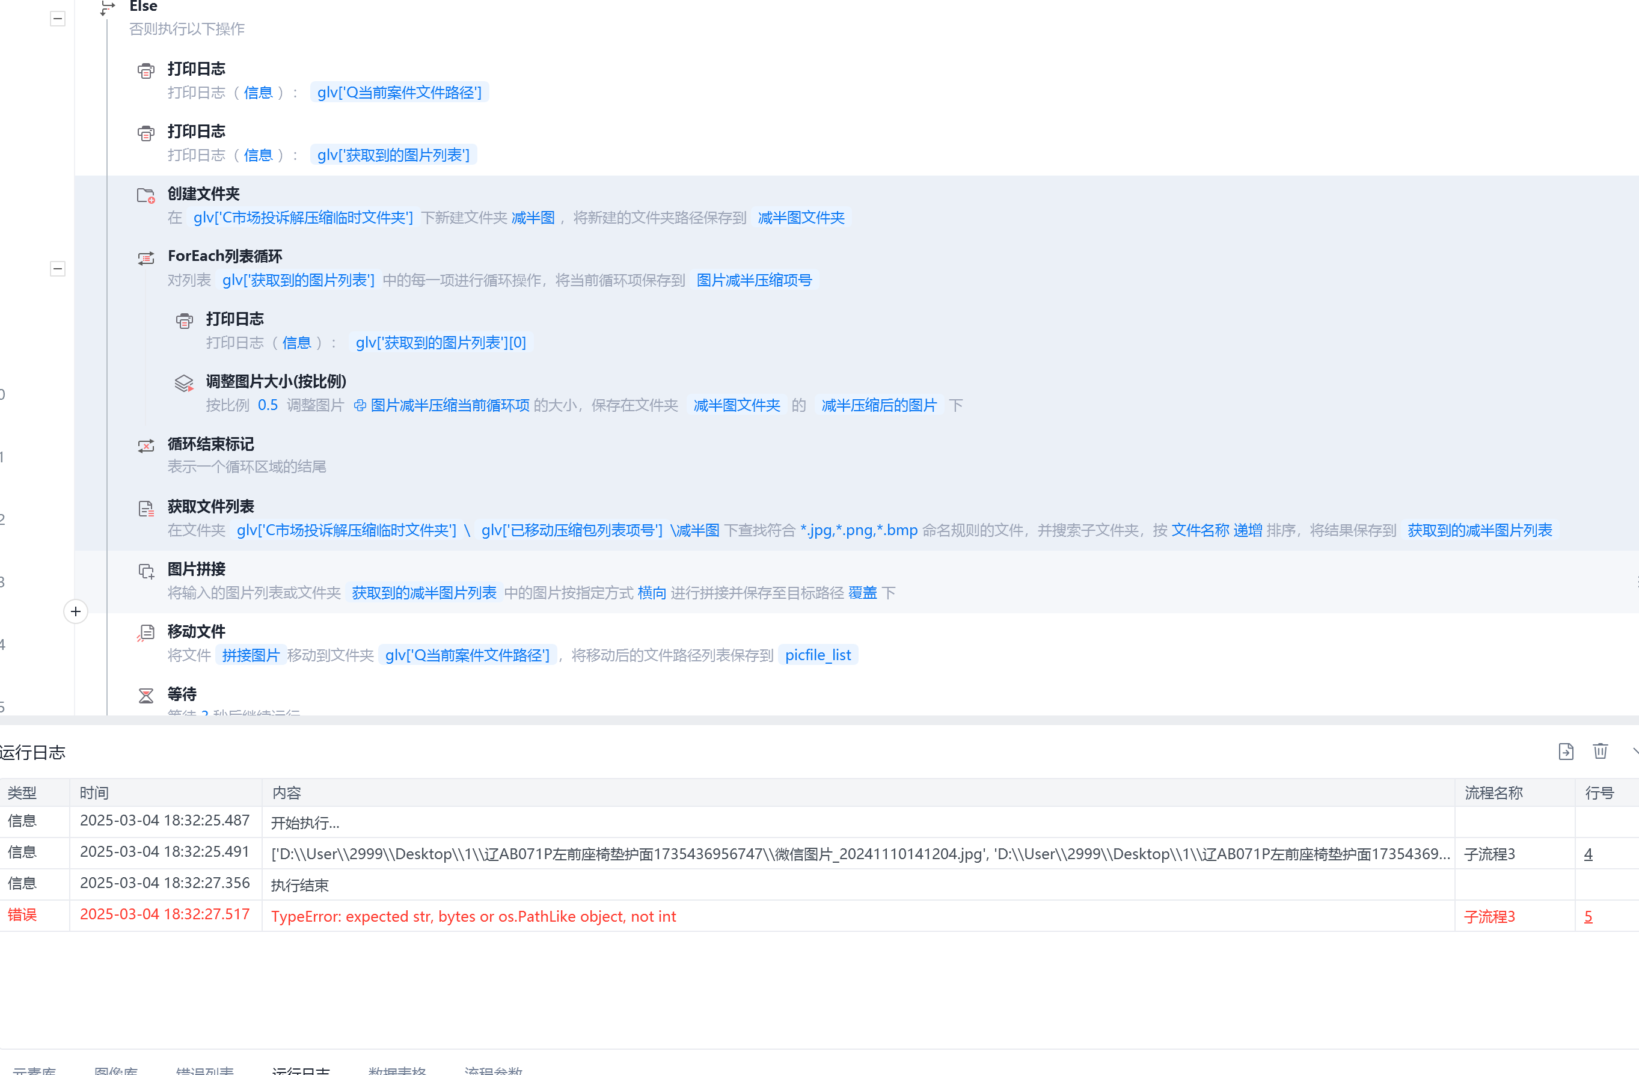The image size is (1639, 1075).
Task: Open line number 4 link in log
Action: [1588, 854]
